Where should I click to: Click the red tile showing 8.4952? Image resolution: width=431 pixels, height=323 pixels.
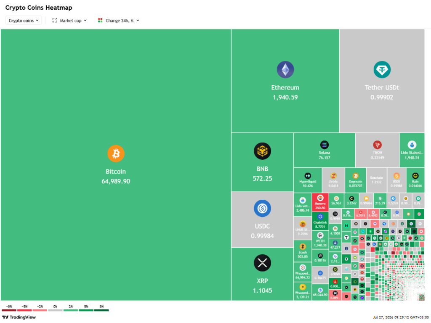(373, 214)
